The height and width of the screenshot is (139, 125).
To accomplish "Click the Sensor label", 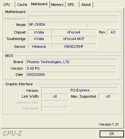I will tap(20, 47).
